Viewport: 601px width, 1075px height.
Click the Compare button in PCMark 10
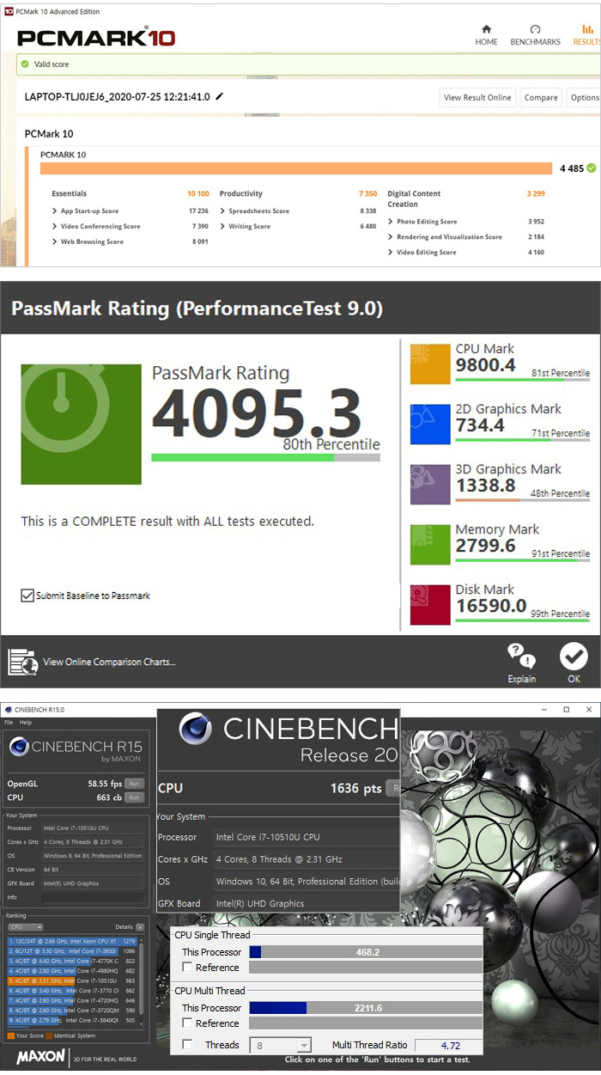(541, 97)
